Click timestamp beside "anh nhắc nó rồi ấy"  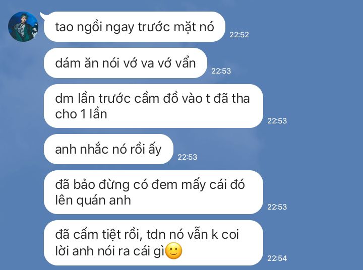click(x=187, y=157)
